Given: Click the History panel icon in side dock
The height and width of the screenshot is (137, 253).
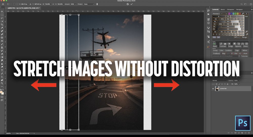Looking at the screenshot, I should coord(208,10).
